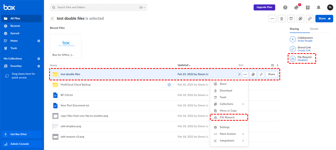Click the File Request upload icon in panel

[293, 59]
